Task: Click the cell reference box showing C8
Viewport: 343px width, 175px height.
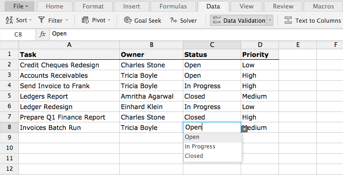Action: click(x=18, y=35)
